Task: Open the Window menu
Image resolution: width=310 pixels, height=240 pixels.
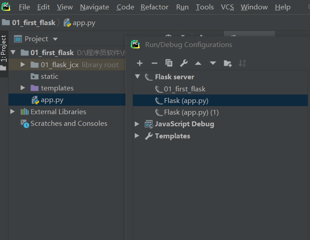Action: pos(254,7)
